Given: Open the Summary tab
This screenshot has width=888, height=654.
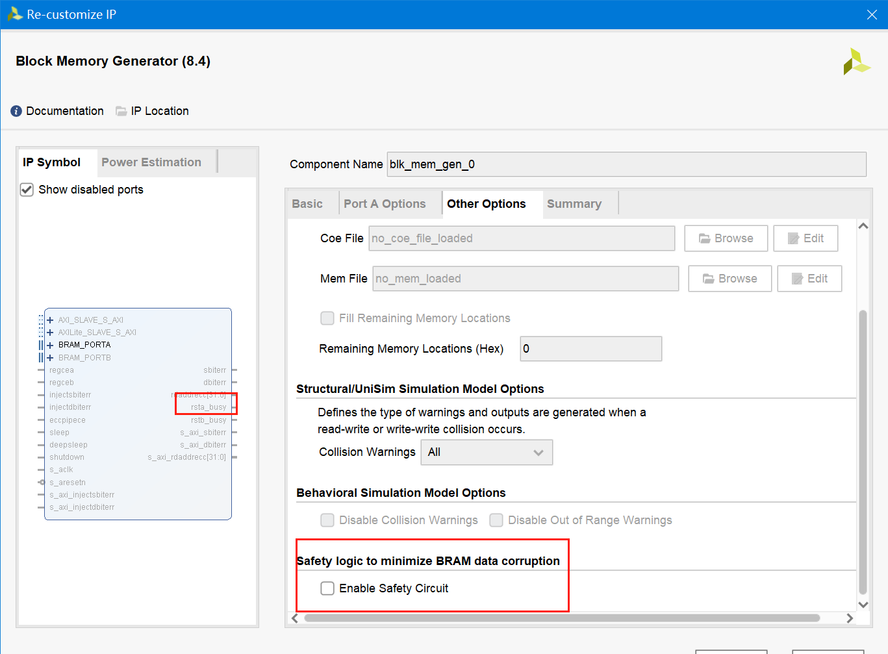Looking at the screenshot, I should coord(574,204).
